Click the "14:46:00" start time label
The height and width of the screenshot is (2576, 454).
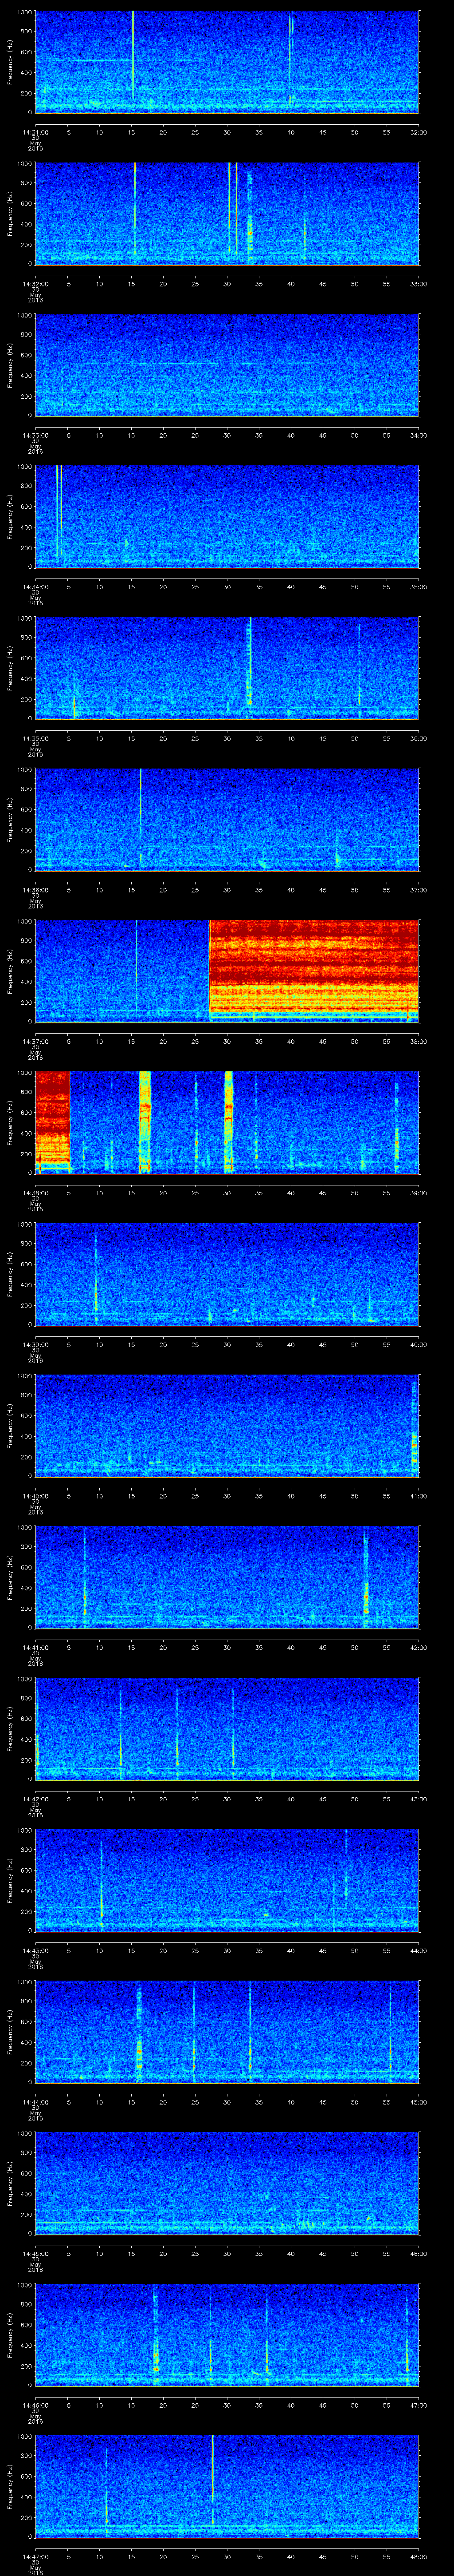pyautogui.click(x=35, y=2405)
